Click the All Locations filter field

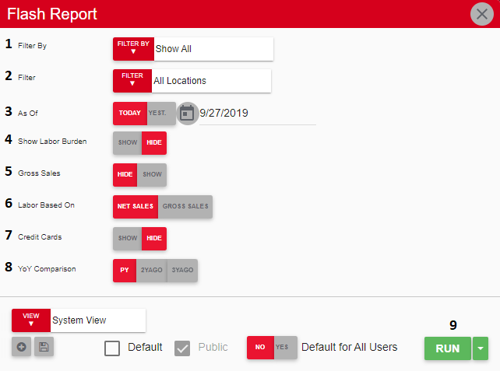click(x=211, y=81)
